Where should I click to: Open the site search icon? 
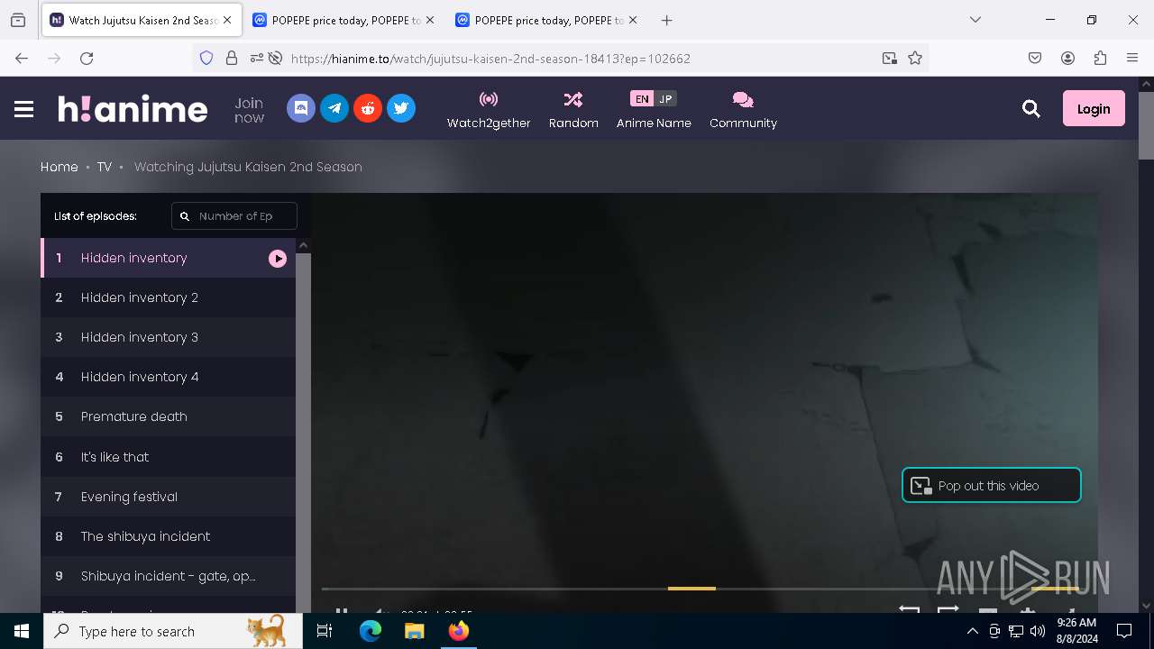[1031, 109]
